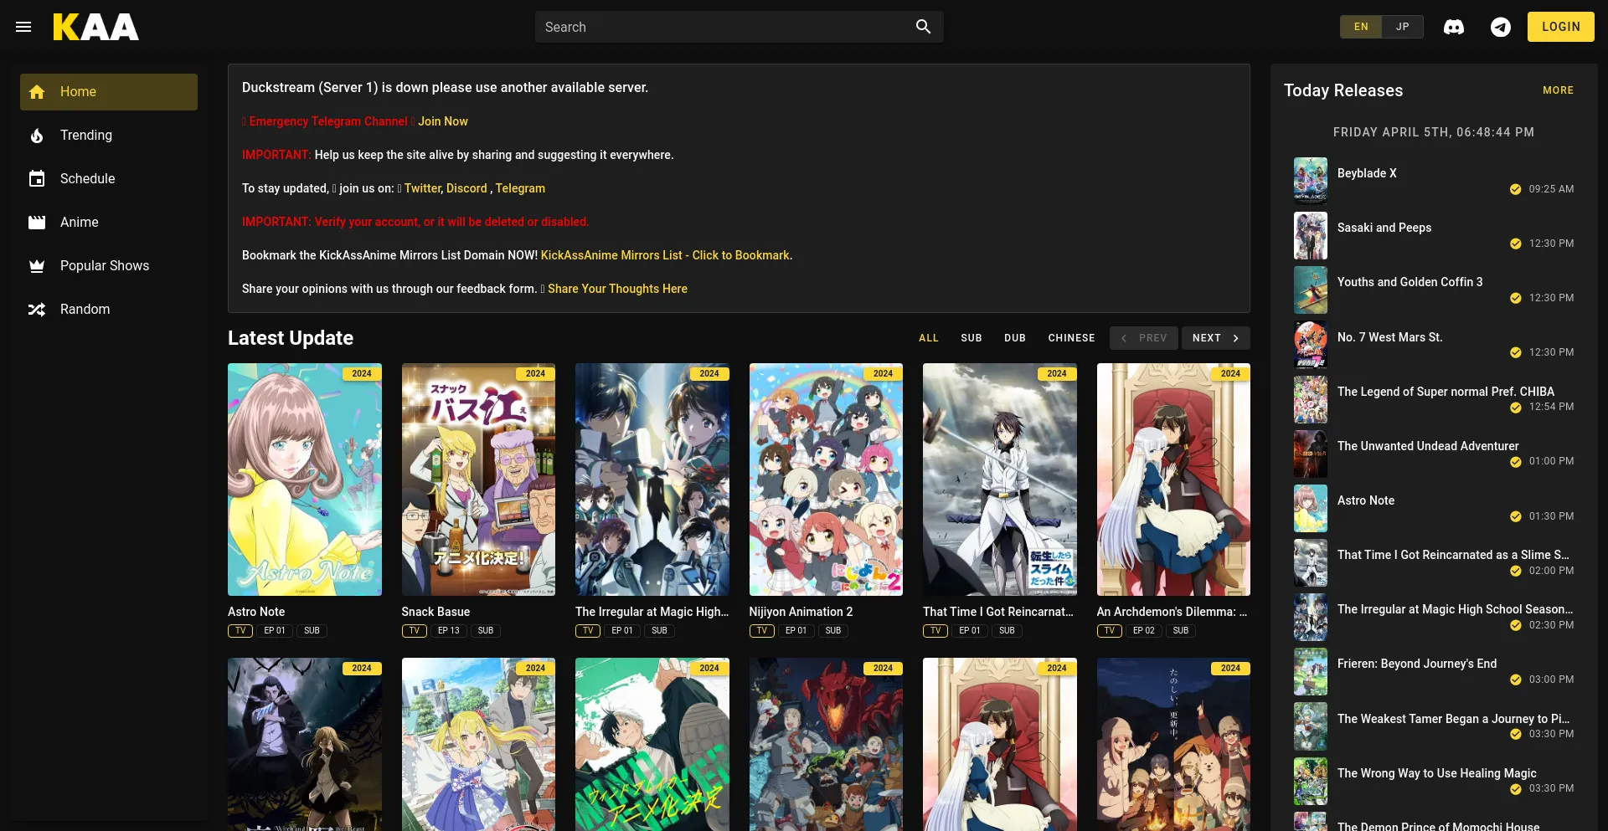The width and height of the screenshot is (1608, 831).
Task: Open Nijiyon Animation 2 poster
Action: 826,480
